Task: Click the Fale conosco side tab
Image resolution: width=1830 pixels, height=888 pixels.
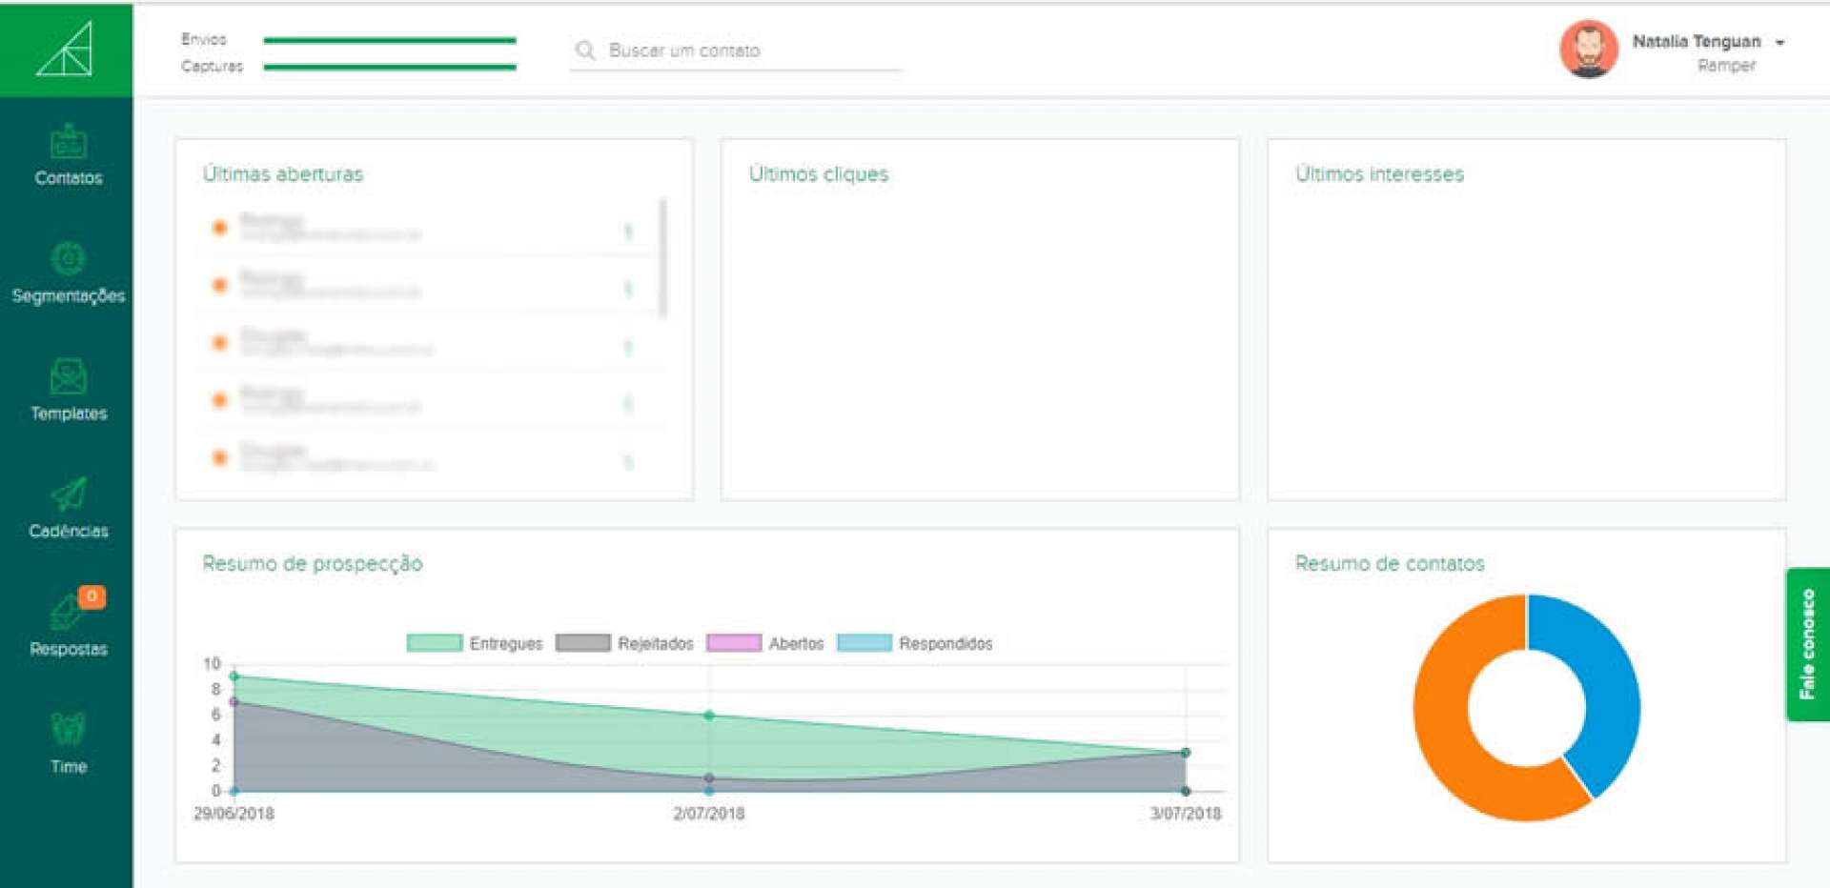Action: coord(1807,644)
